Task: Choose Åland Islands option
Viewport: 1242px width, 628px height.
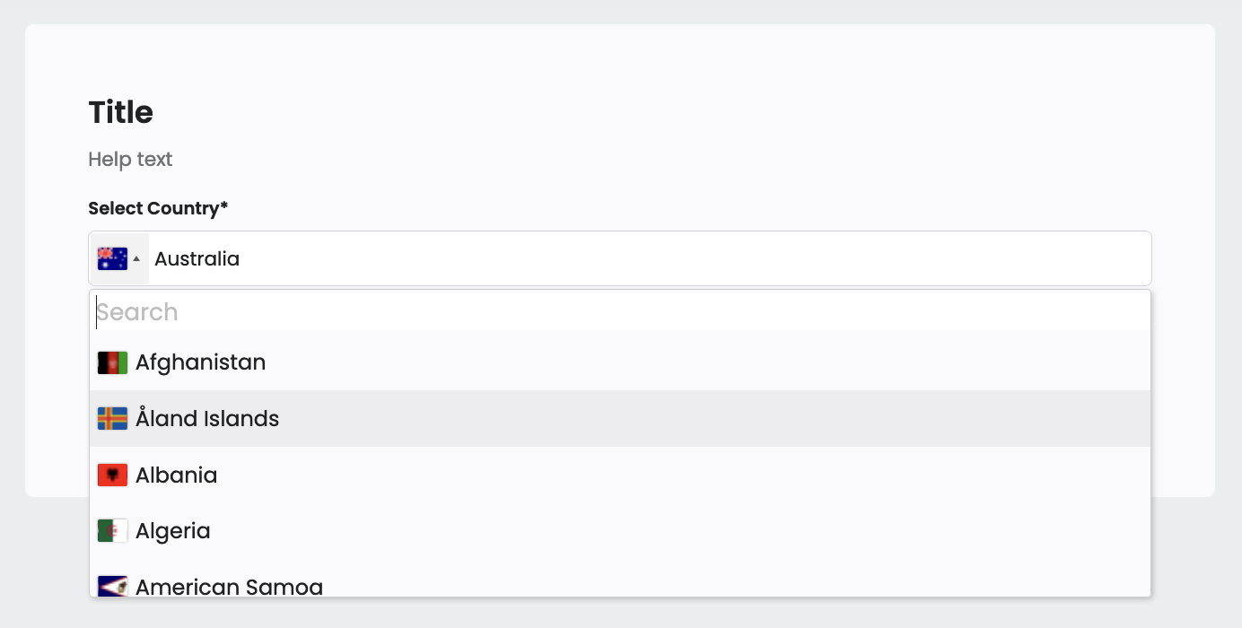Action: [207, 419]
